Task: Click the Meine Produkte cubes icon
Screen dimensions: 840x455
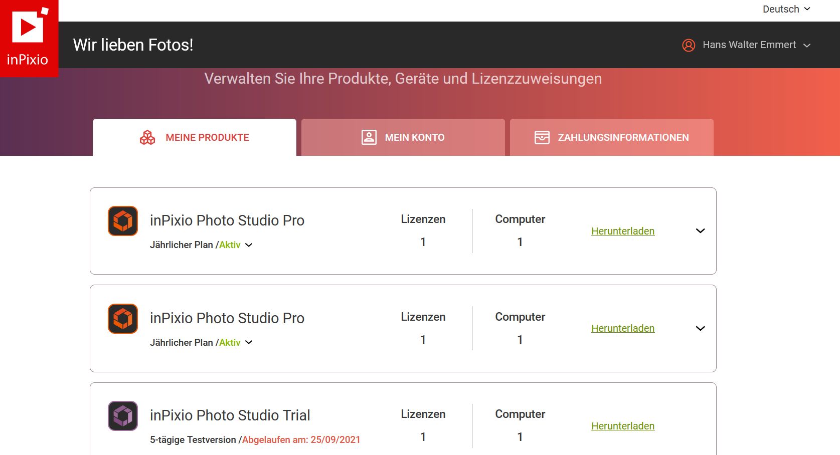Action: coord(147,137)
